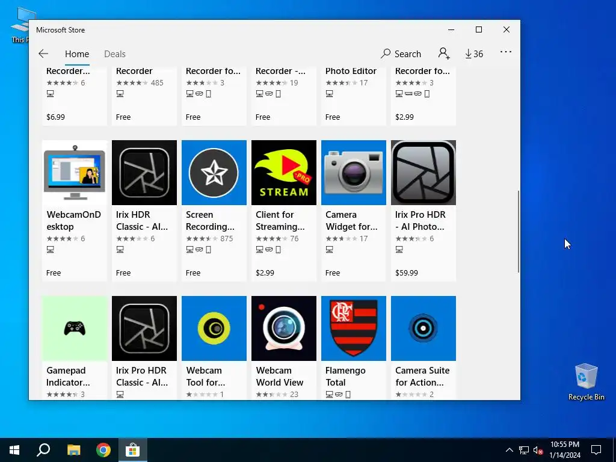Click the $59.99 price label
Image resolution: width=616 pixels, height=462 pixels.
pyautogui.click(x=407, y=273)
